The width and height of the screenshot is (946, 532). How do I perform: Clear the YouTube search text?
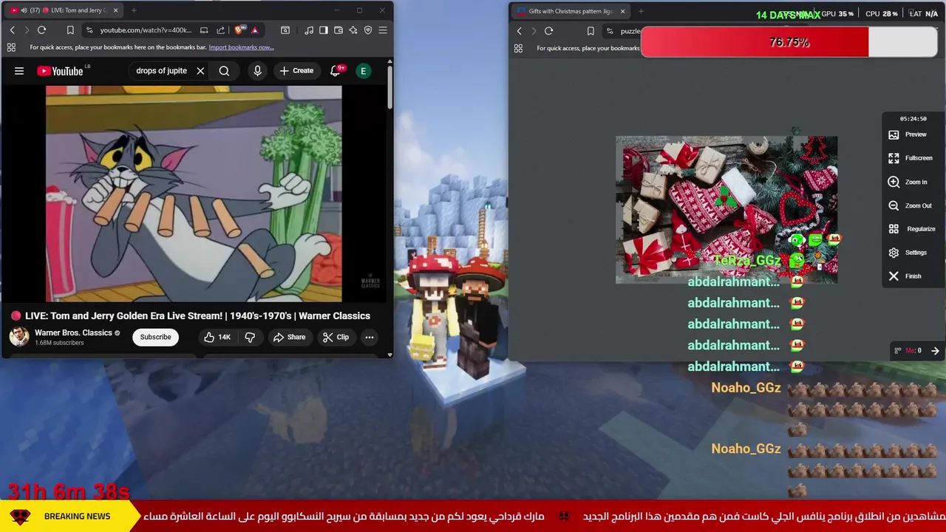pyautogui.click(x=200, y=71)
